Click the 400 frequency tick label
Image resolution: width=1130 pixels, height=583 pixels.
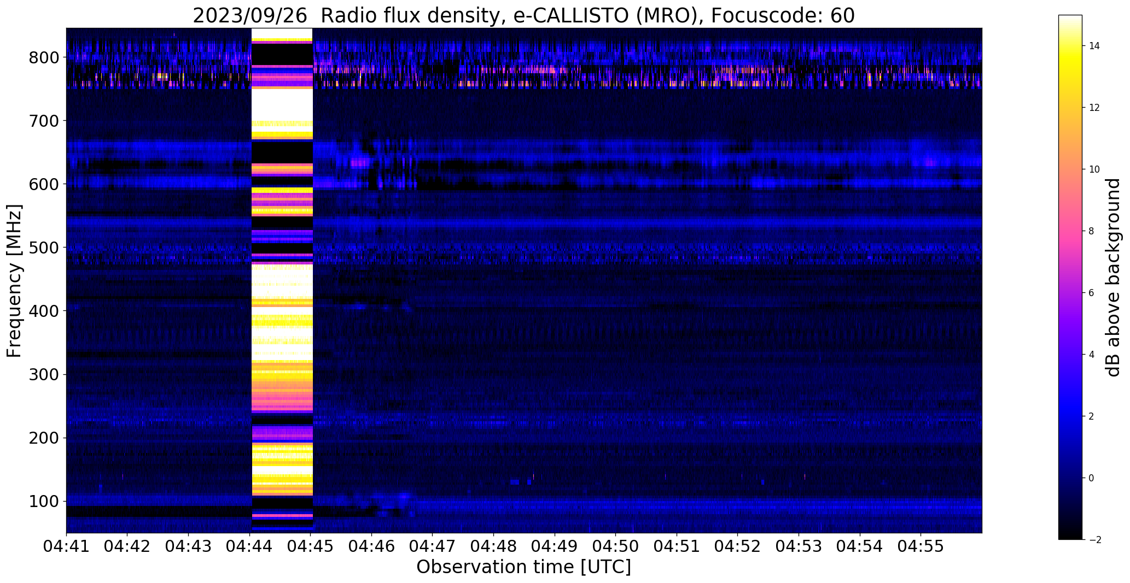click(x=44, y=311)
